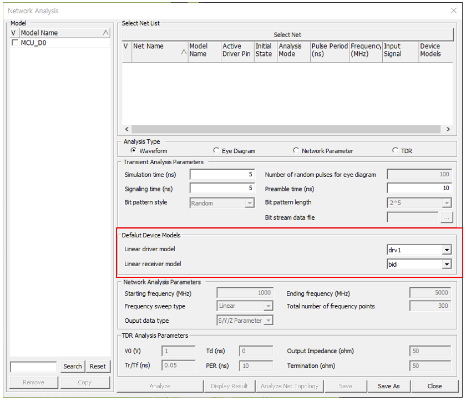The image size is (466, 401).
Task: Check the MCU_D0 model checkbox
Action: 14,43
